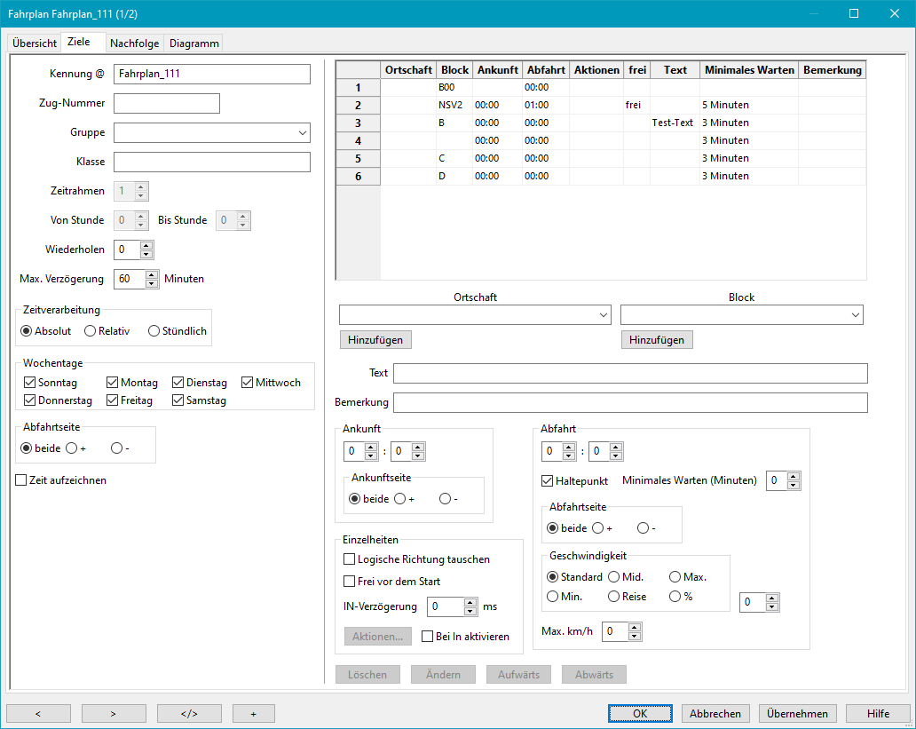Image resolution: width=916 pixels, height=729 pixels.
Task: Click into the Zug-Nummer input field
Action: point(167,104)
